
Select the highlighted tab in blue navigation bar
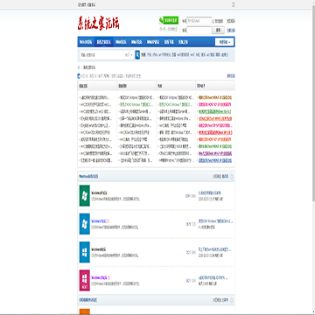click(x=104, y=42)
